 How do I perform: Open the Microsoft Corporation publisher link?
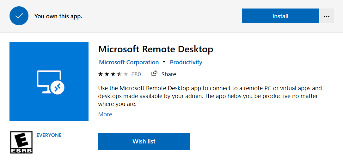(x=129, y=62)
